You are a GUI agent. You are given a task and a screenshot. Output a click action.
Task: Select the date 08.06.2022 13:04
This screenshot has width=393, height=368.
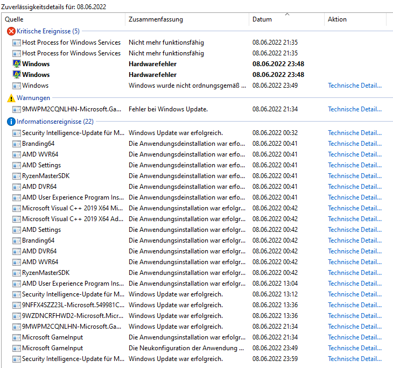click(x=275, y=284)
